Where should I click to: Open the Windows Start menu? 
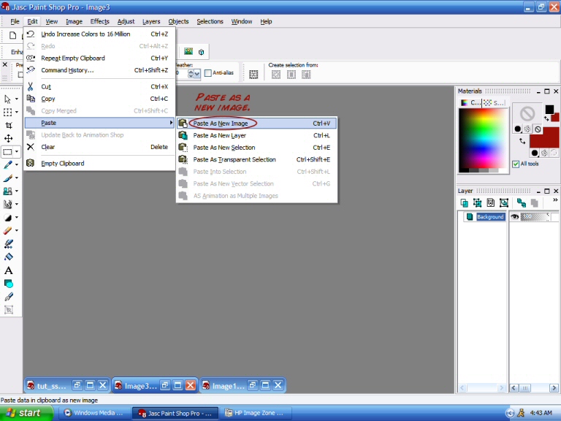[26, 413]
